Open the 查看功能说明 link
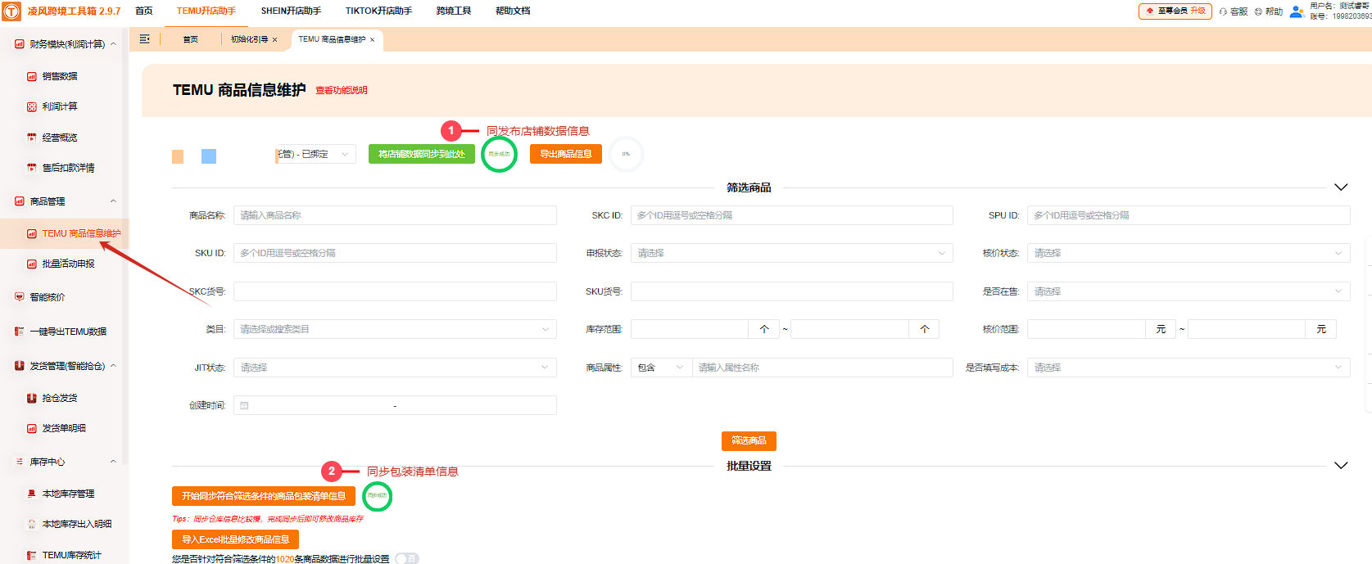This screenshot has width=1372, height=564. 342,91
